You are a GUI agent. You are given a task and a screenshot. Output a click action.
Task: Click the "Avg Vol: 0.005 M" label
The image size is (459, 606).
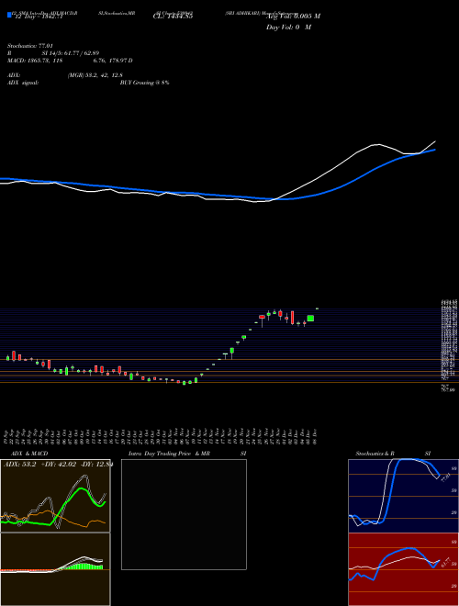pos(293,17)
